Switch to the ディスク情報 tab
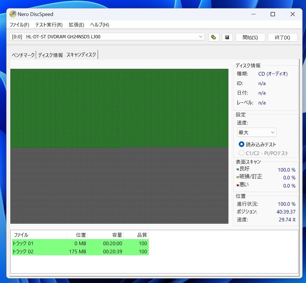This screenshot has width=306, height=283. pos(50,55)
